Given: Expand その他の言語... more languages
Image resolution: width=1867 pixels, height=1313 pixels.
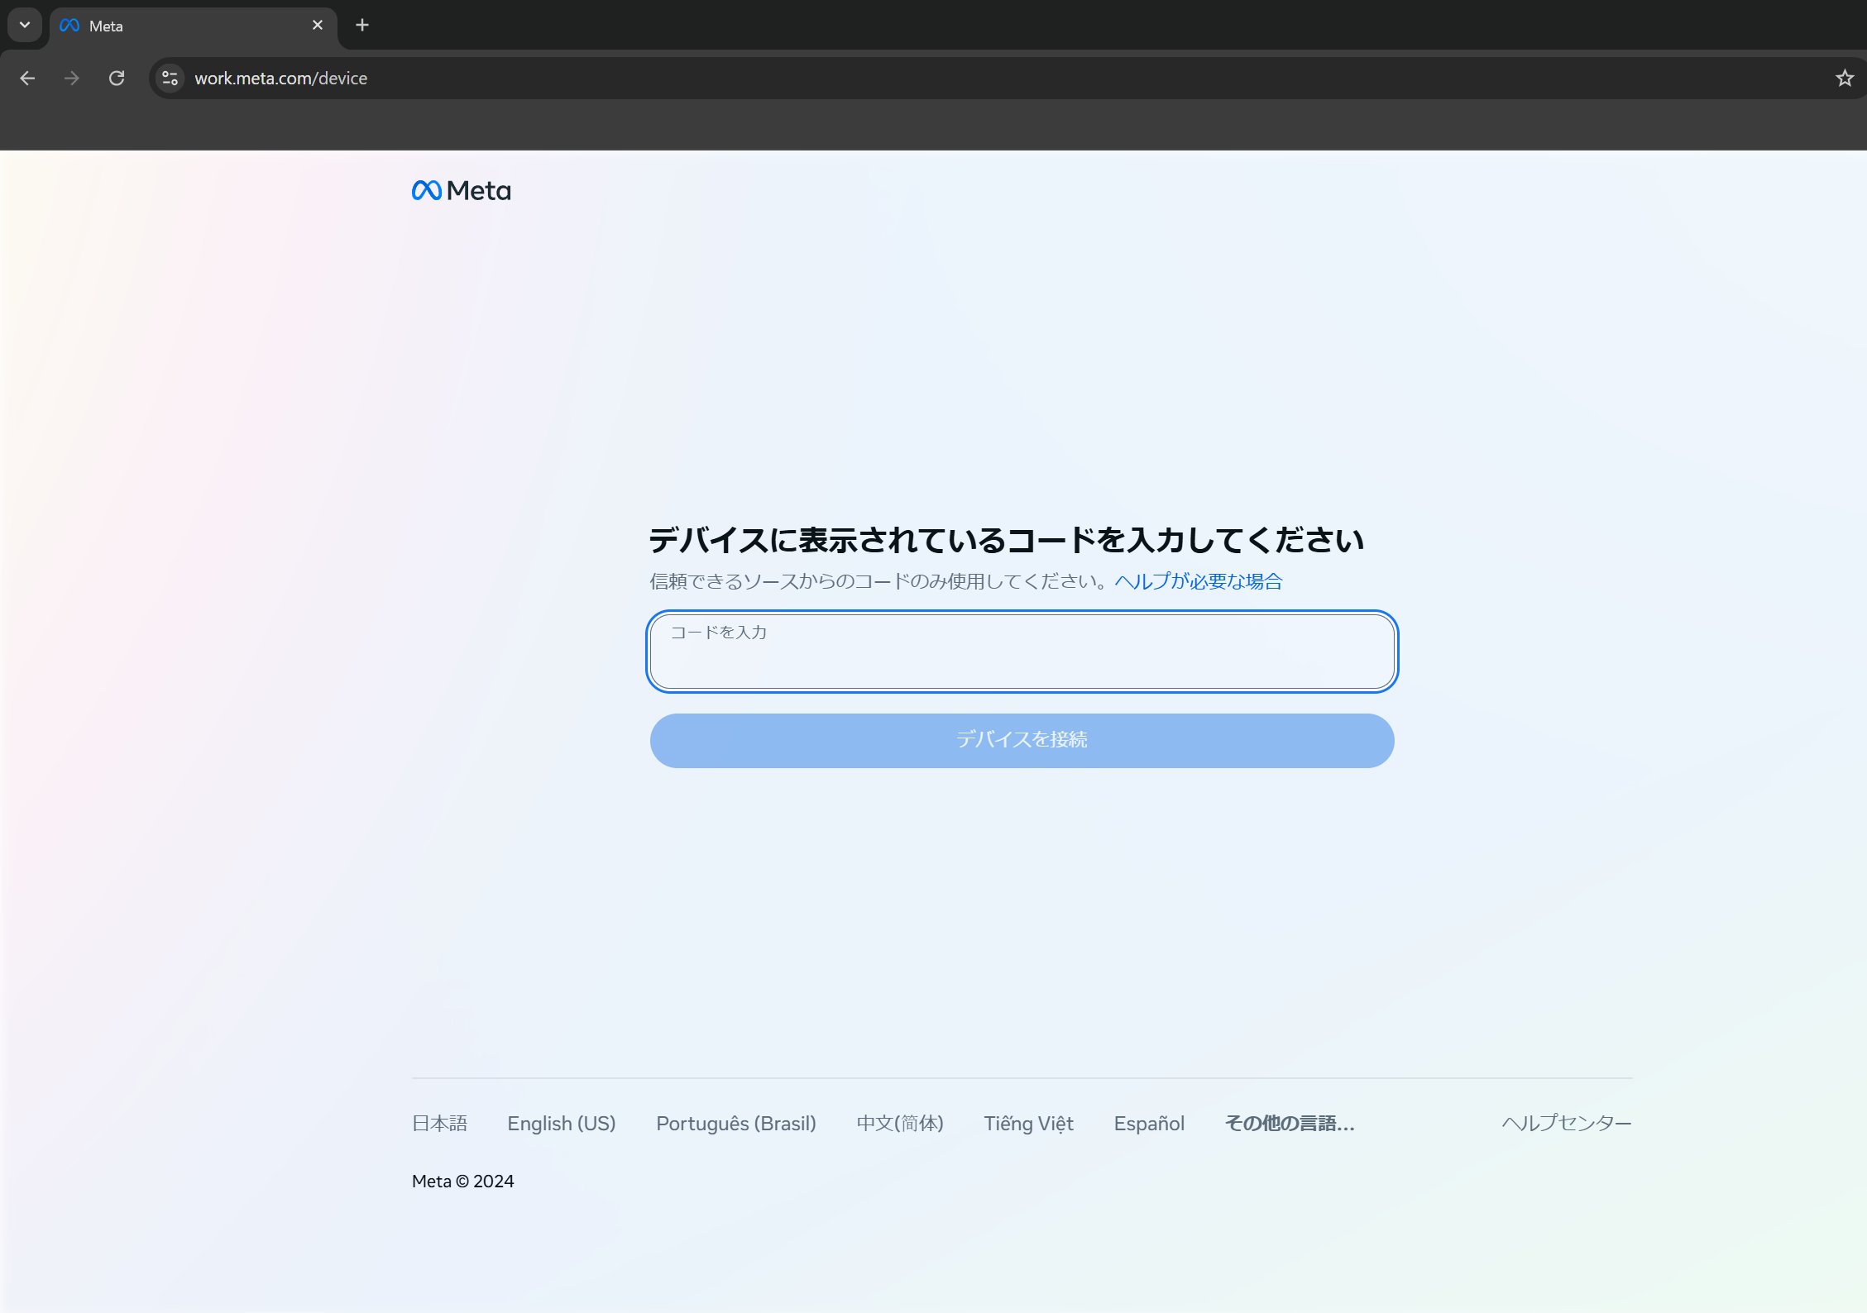Looking at the screenshot, I should [1289, 1124].
